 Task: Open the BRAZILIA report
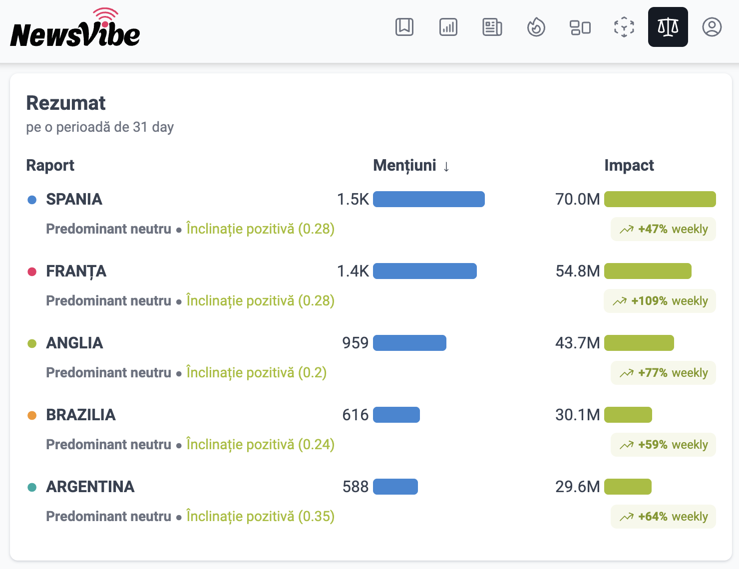point(81,415)
